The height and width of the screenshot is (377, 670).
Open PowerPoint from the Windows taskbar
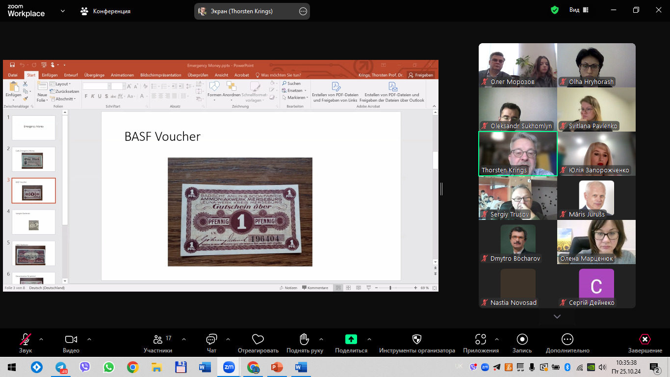pyautogui.click(x=277, y=367)
